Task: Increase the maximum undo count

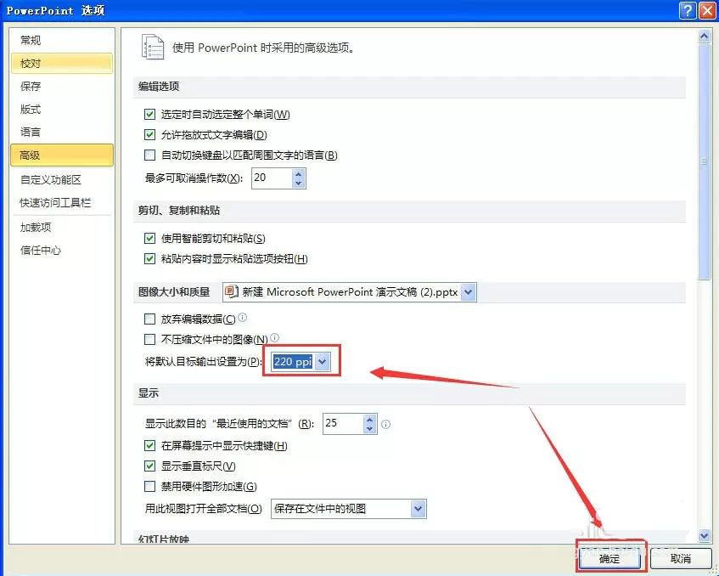Action: coord(299,173)
